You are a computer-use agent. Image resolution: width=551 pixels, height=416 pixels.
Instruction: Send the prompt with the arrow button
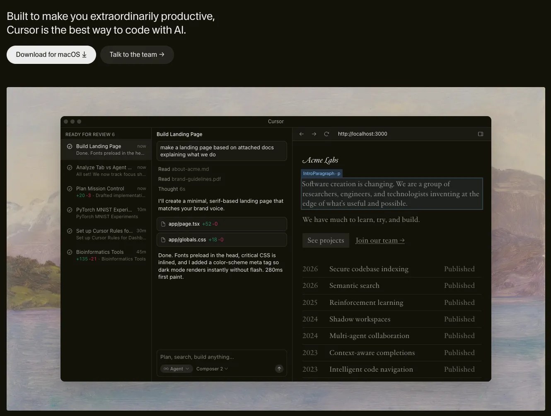tap(279, 369)
